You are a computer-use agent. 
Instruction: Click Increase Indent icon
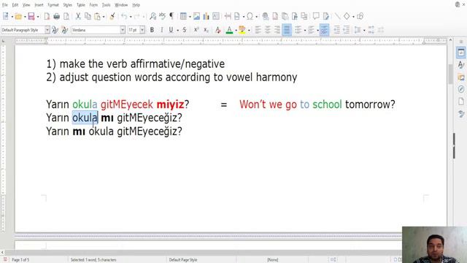pyautogui.click(x=336, y=30)
